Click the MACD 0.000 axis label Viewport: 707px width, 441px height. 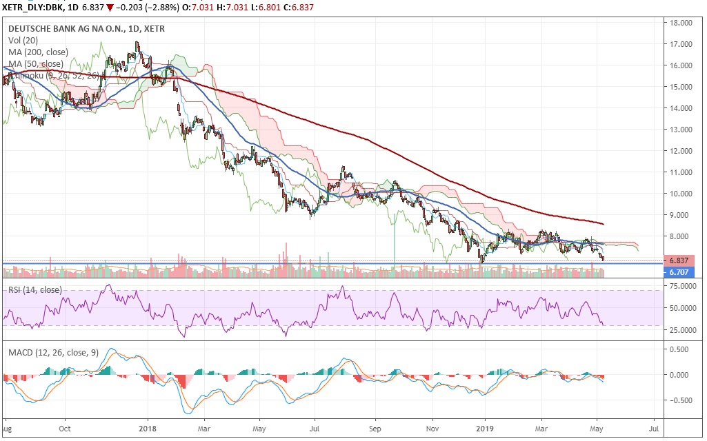(x=679, y=375)
